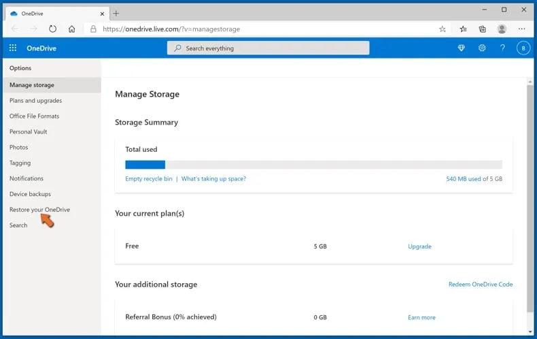Viewport: 537px width, 339px height.
Task: Open Photos option in sidebar
Action: (19, 147)
